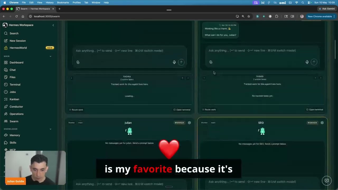338x190 pixels.
Task: Click the SEO robot avatar
Action: click(x=262, y=131)
